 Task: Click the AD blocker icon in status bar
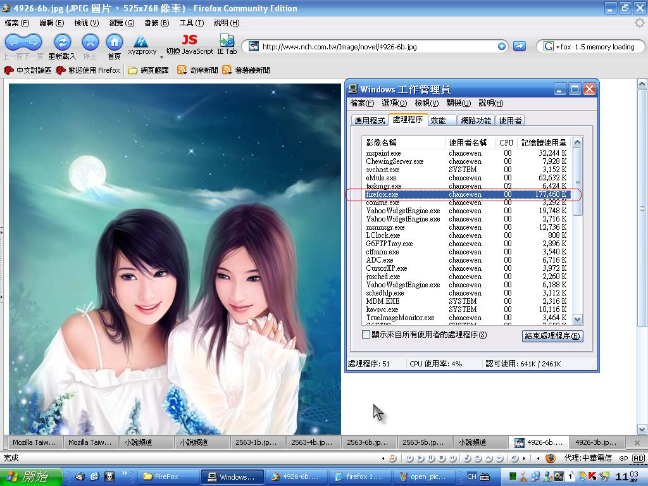[639, 458]
